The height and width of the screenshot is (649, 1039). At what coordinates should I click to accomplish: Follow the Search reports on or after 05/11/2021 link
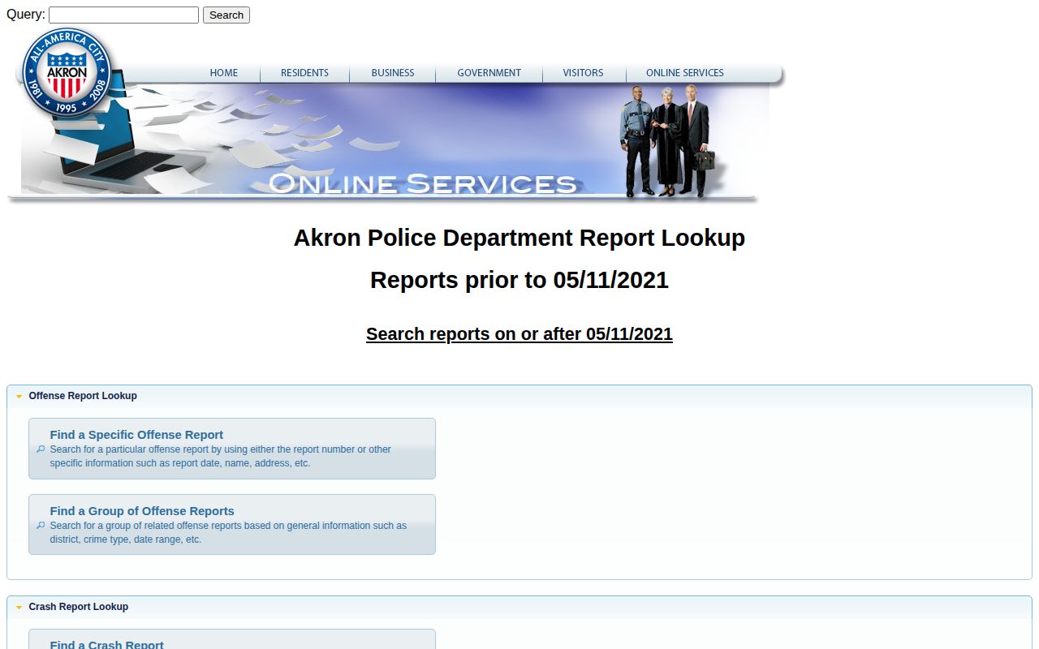click(519, 334)
